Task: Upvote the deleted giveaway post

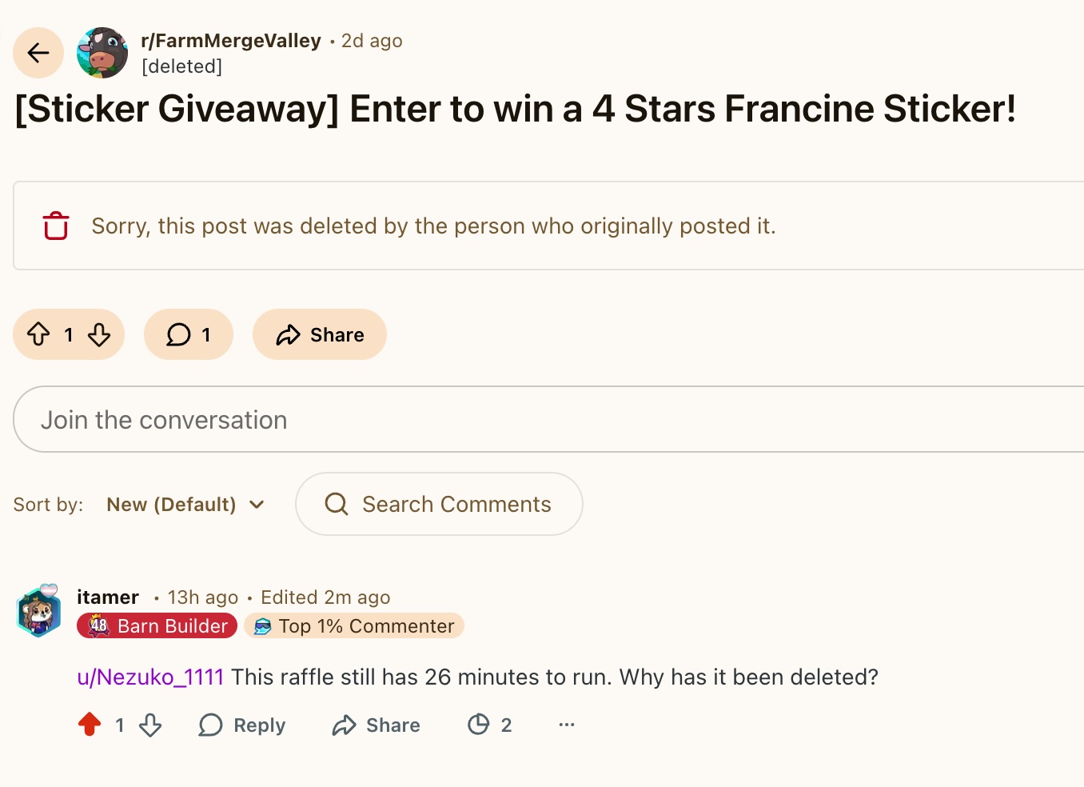Action: pyautogui.click(x=38, y=334)
